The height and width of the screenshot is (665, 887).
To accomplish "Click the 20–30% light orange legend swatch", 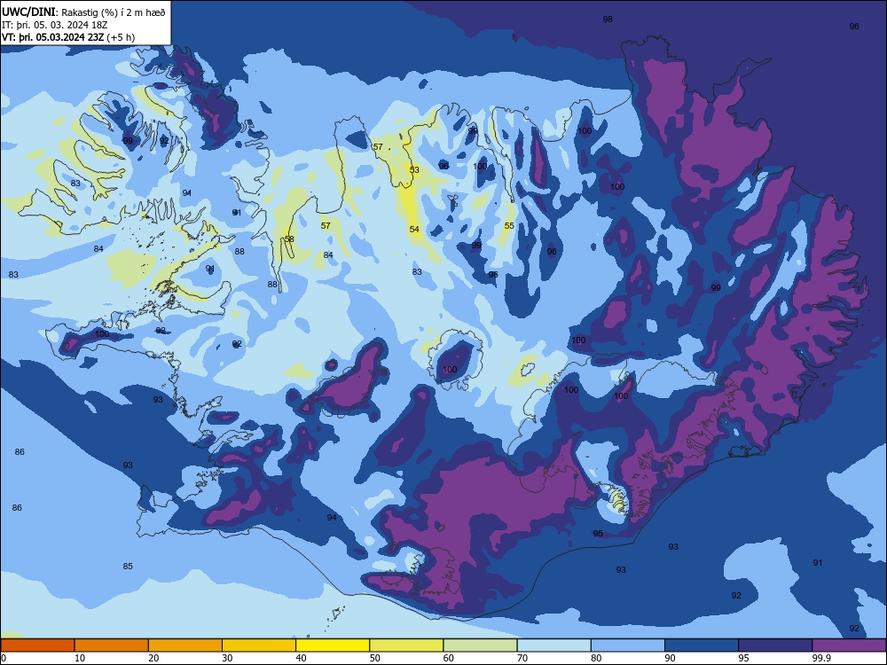I will pos(185,645).
